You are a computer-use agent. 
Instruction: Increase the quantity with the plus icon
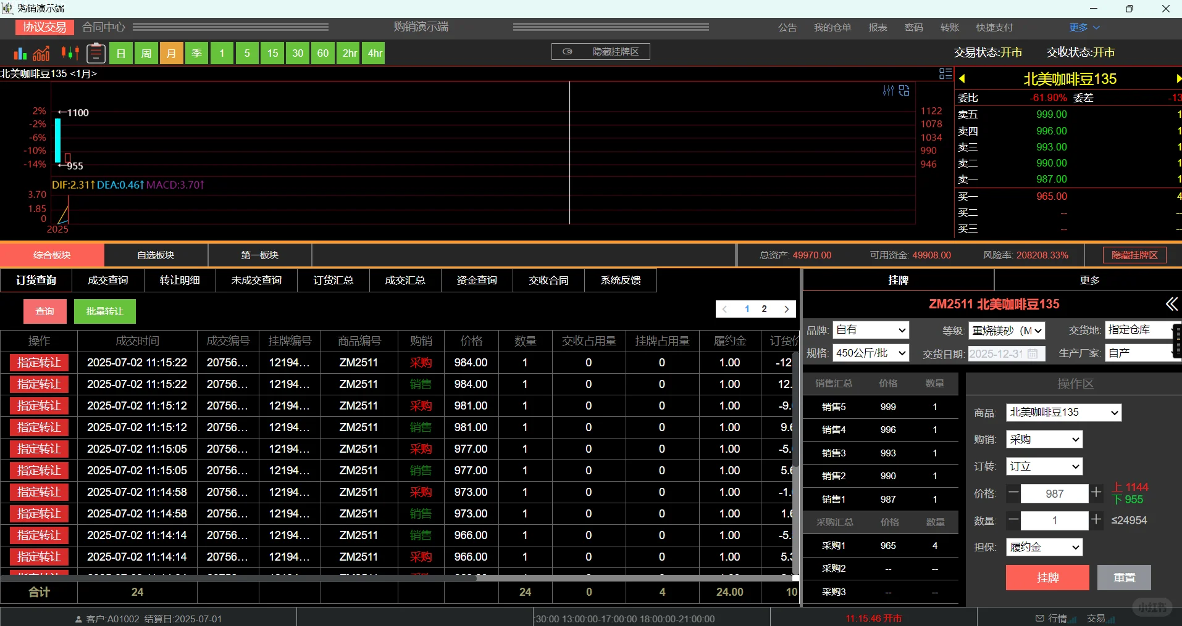[x=1096, y=520]
